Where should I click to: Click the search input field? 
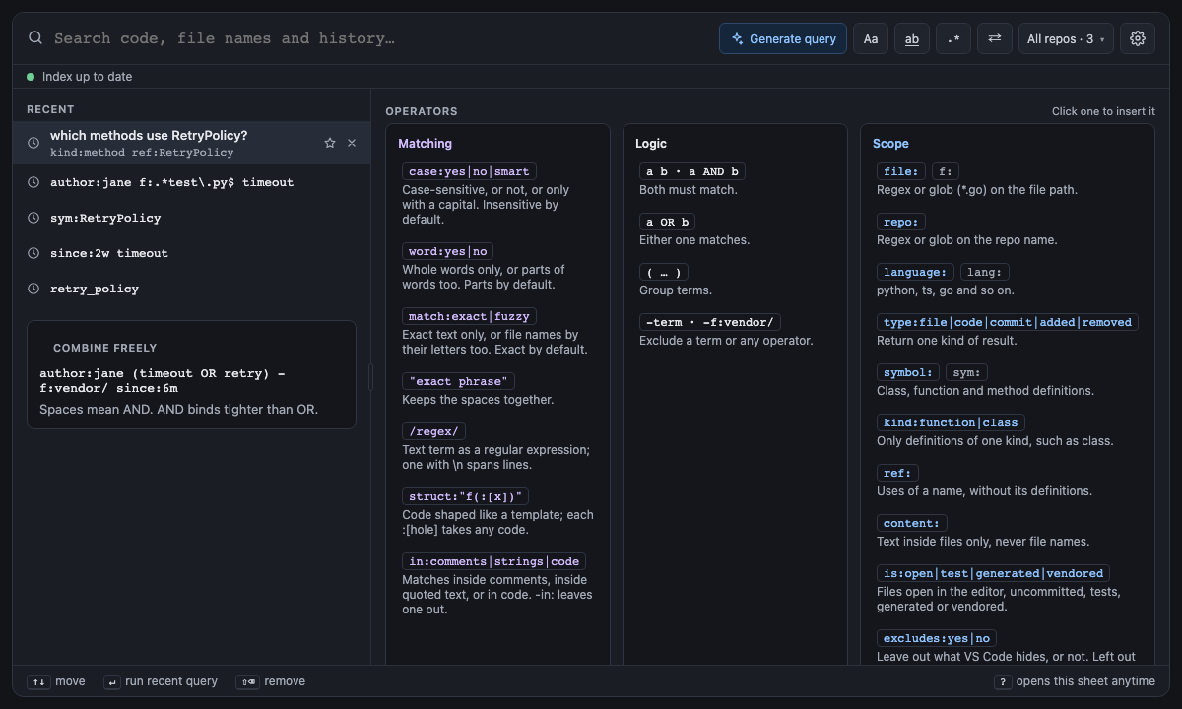pyautogui.click(x=380, y=38)
